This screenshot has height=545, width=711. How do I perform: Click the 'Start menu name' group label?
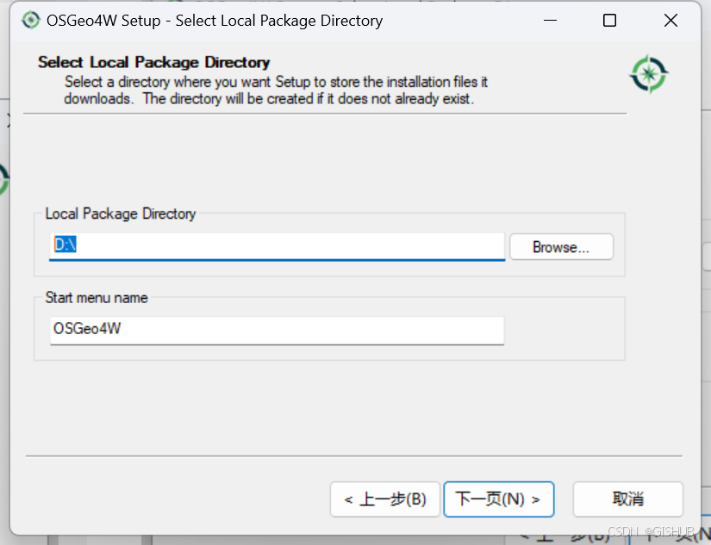[x=97, y=298]
